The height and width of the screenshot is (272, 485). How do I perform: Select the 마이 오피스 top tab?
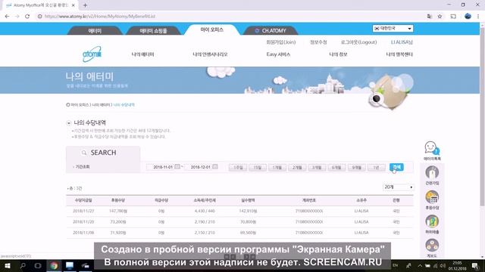(x=212, y=29)
